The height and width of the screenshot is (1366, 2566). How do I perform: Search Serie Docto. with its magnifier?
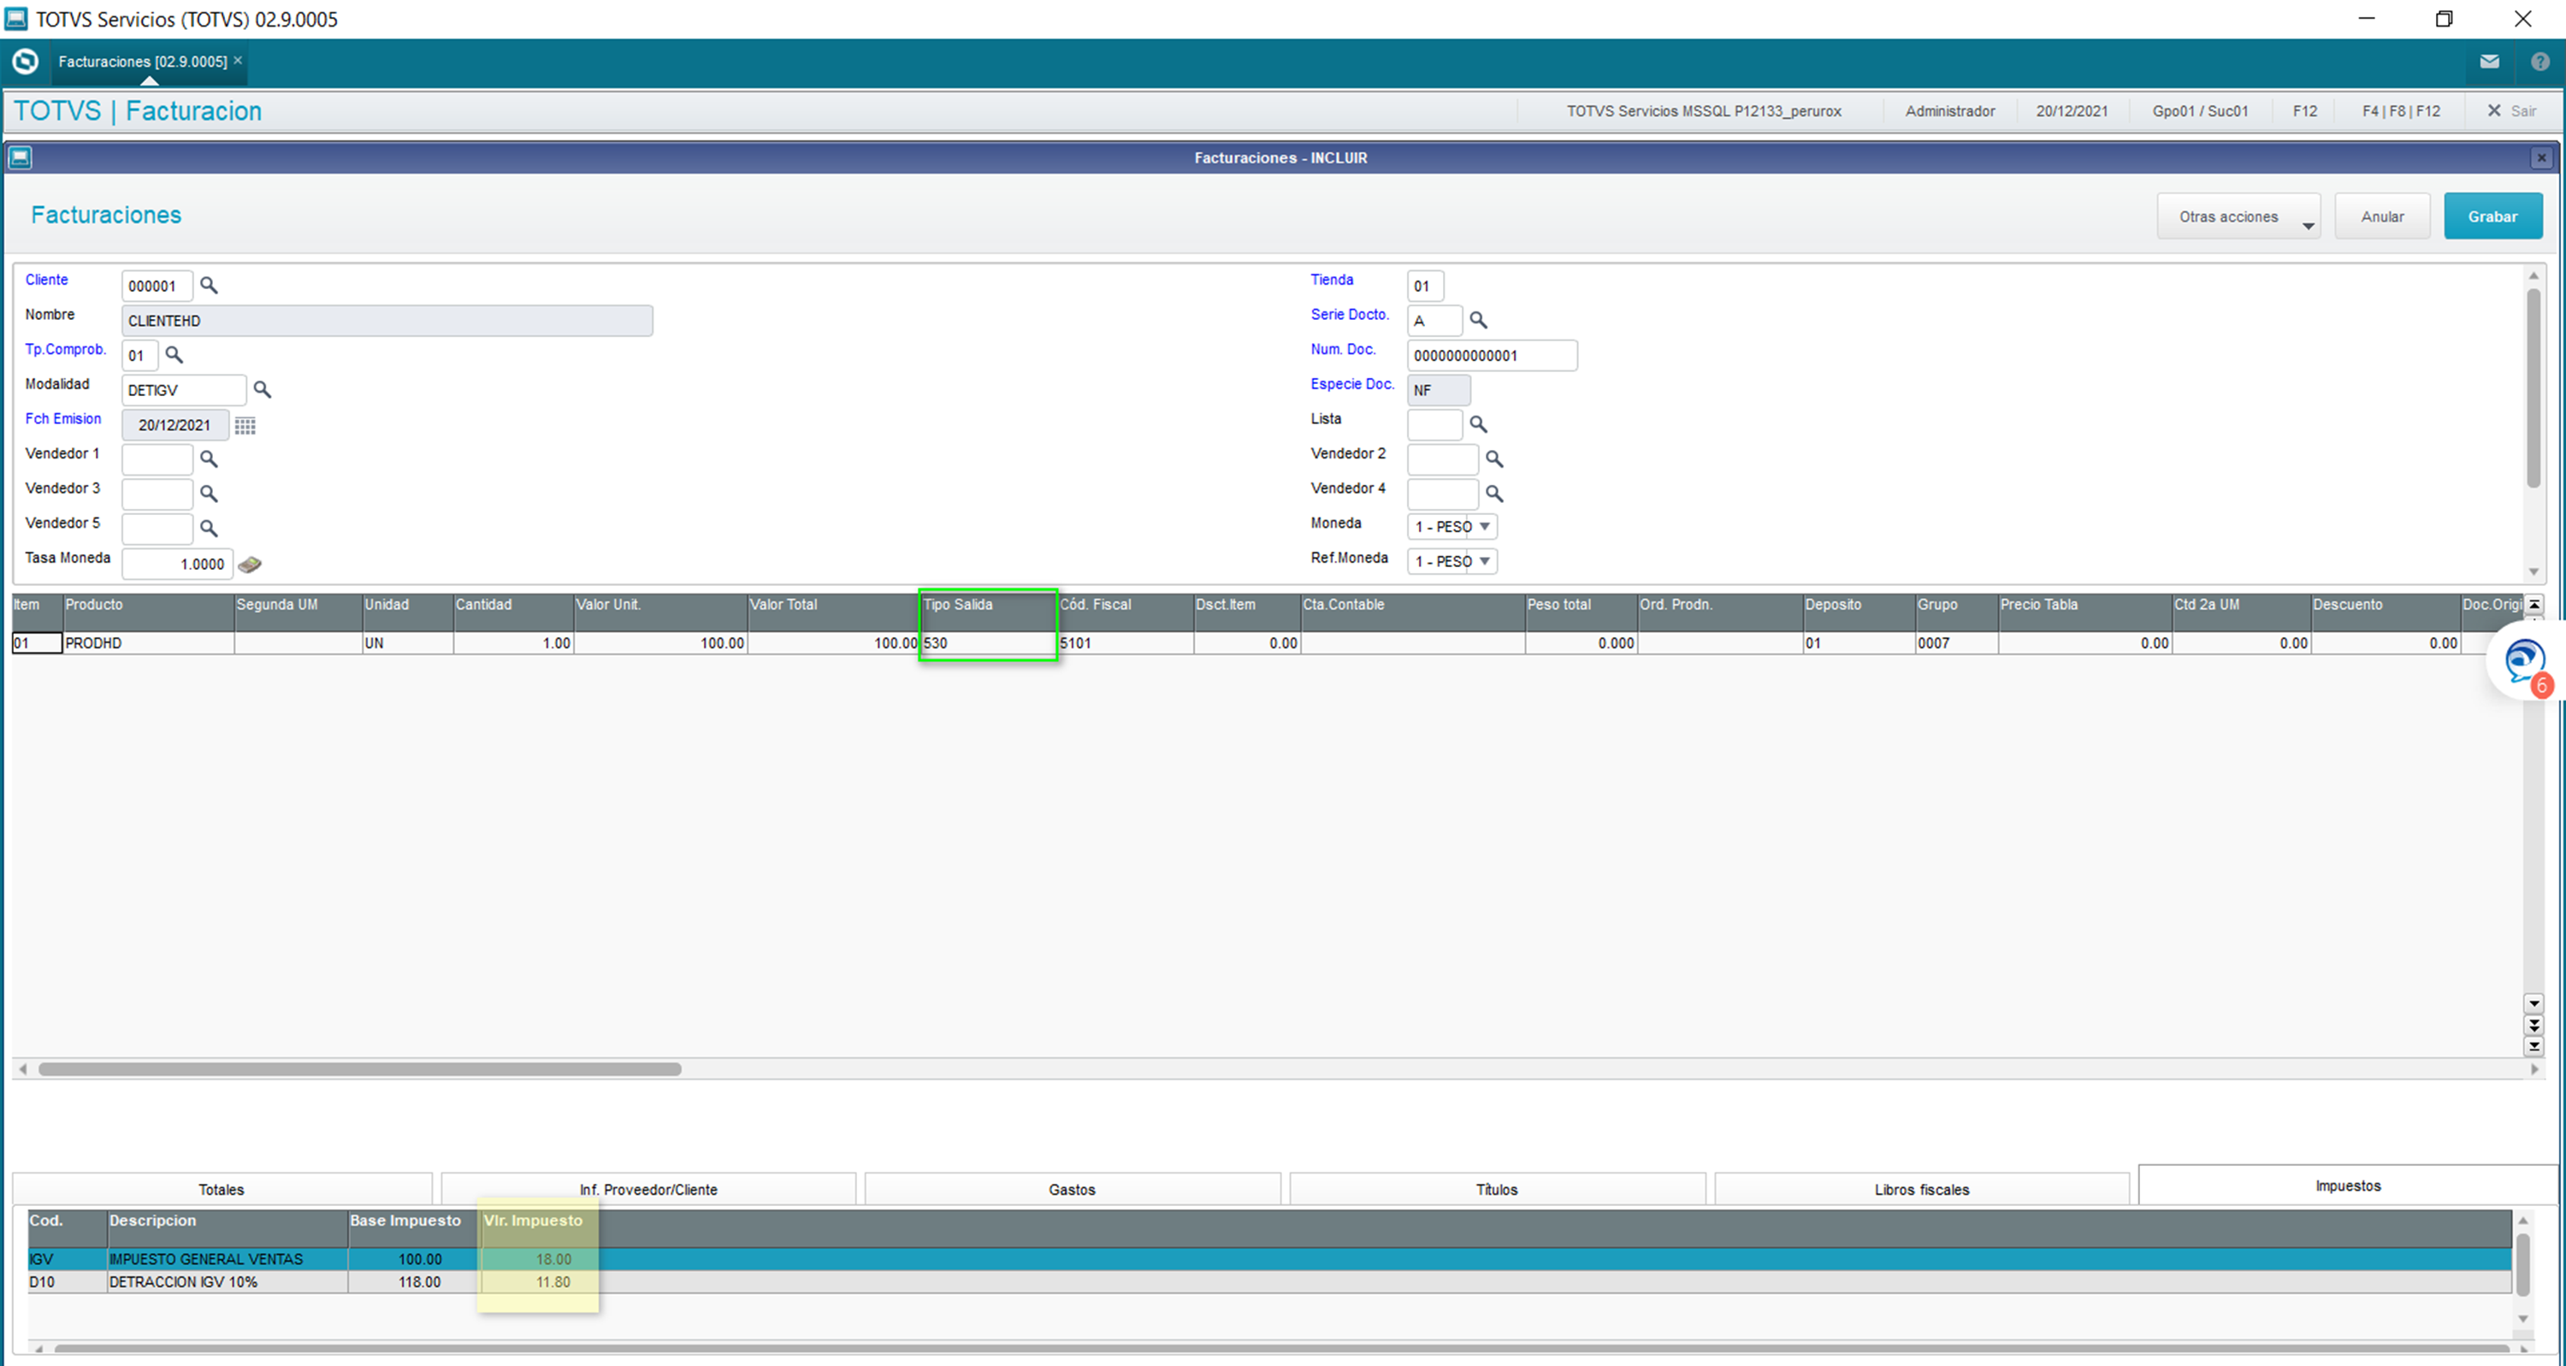tap(1478, 320)
